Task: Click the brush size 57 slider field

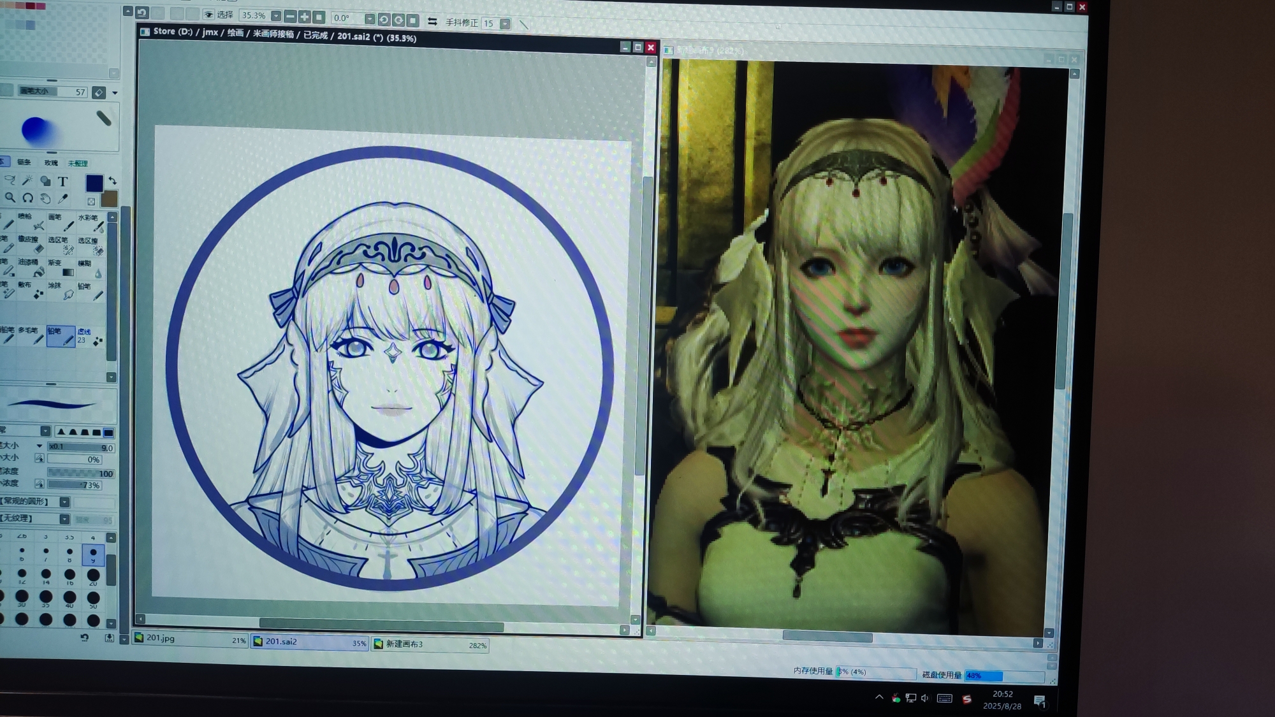Action: [x=52, y=92]
